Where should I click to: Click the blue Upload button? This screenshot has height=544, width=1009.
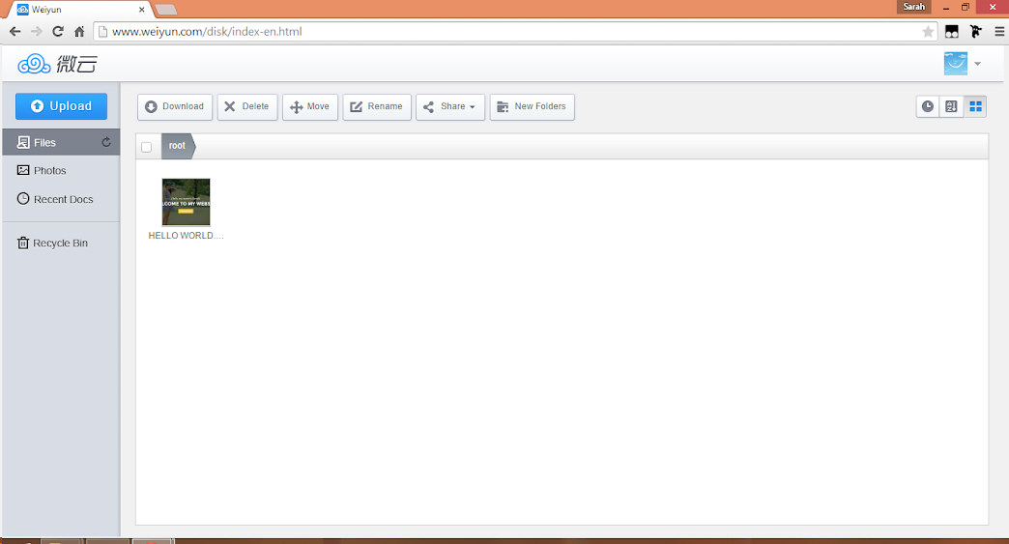pos(61,106)
